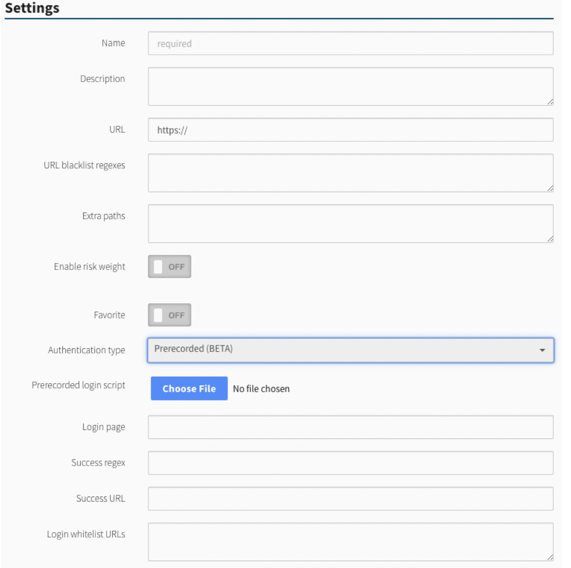Click the 'Enable risk weight' label

click(x=90, y=267)
